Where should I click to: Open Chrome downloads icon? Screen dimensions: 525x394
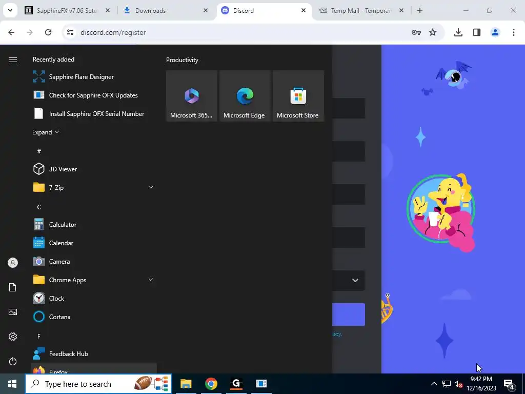pyautogui.click(x=458, y=32)
